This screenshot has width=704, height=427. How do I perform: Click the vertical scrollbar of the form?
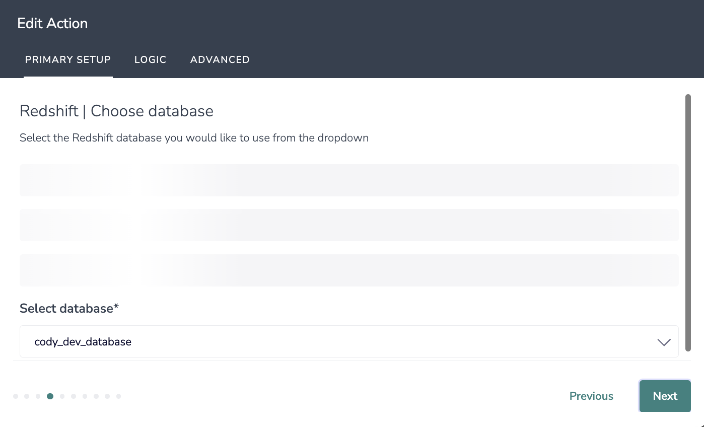click(688, 222)
